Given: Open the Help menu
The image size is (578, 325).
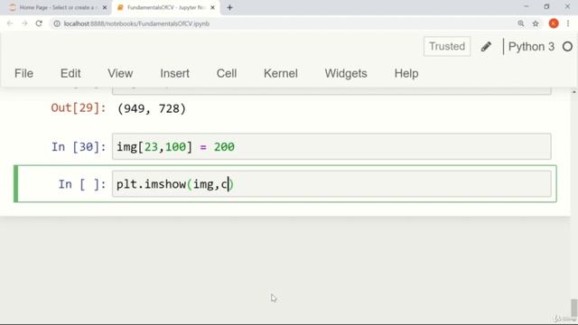Looking at the screenshot, I should (x=406, y=73).
